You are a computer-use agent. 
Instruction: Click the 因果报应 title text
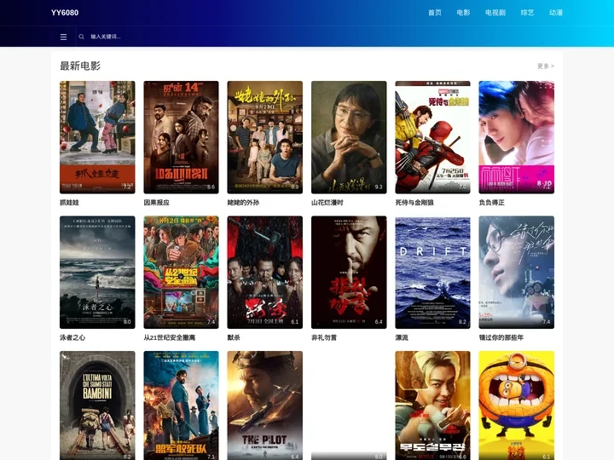click(x=156, y=203)
